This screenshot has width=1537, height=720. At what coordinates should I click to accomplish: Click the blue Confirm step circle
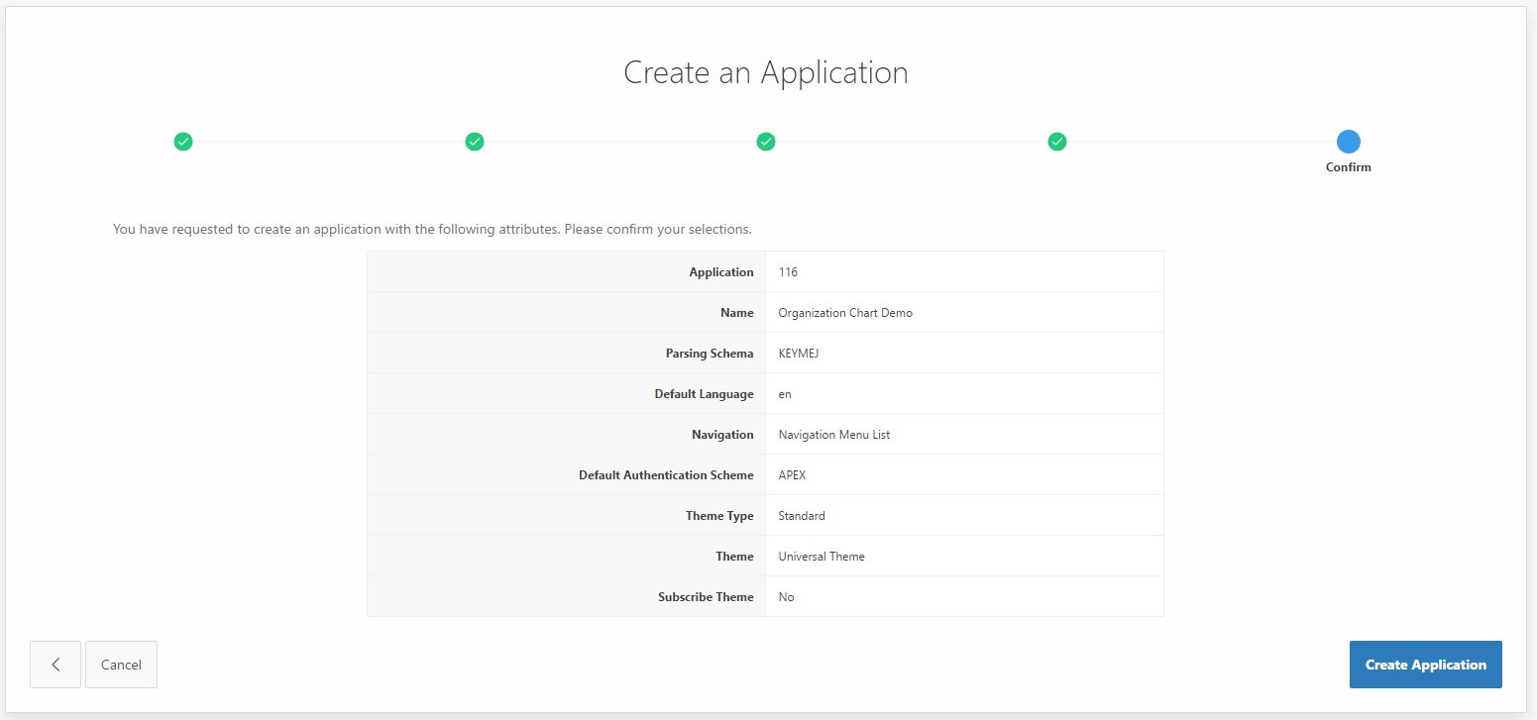tap(1348, 142)
